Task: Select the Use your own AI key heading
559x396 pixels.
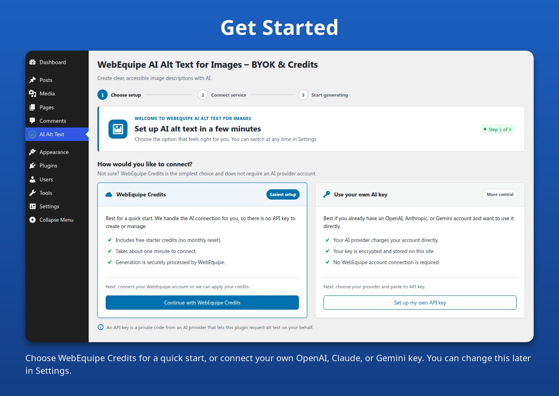Action: click(x=361, y=194)
